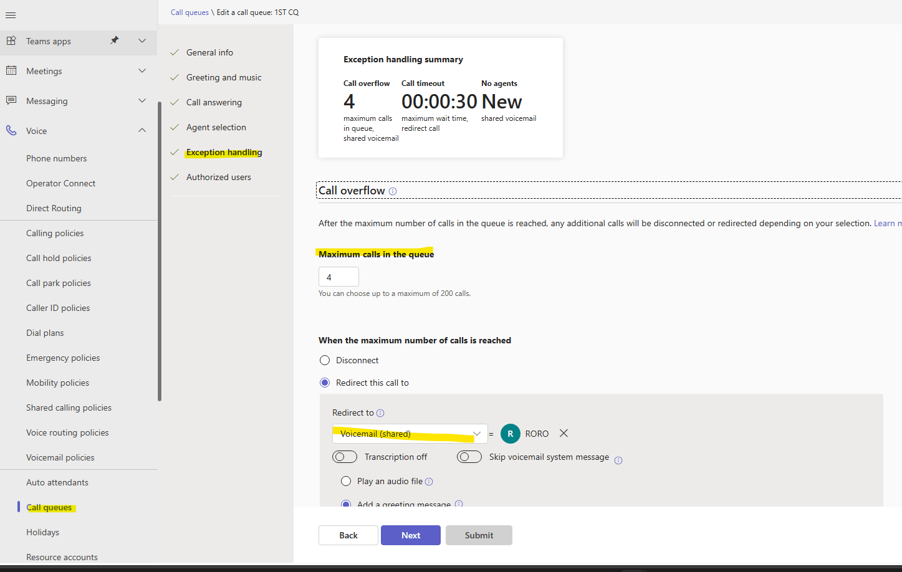Go to Call answering step
Image resolution: width=902 pixels, height=572 pixels.
pos(214,102)
